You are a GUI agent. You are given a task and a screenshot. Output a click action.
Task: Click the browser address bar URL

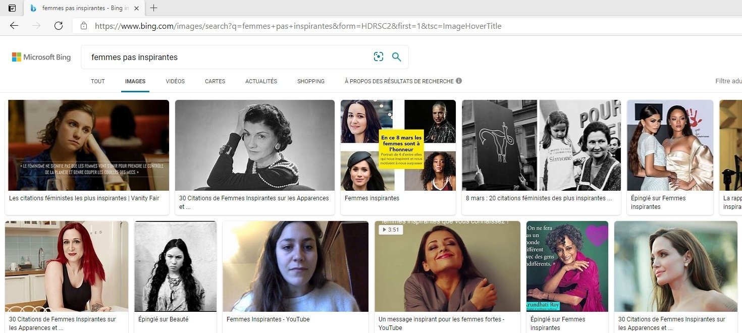tap(298, 26)
